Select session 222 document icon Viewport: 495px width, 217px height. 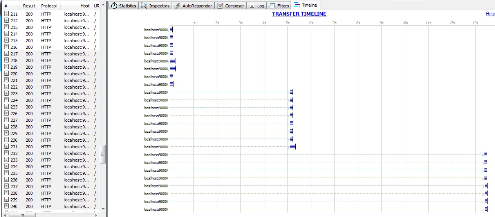pyautogui.click(x=6, y=87)
